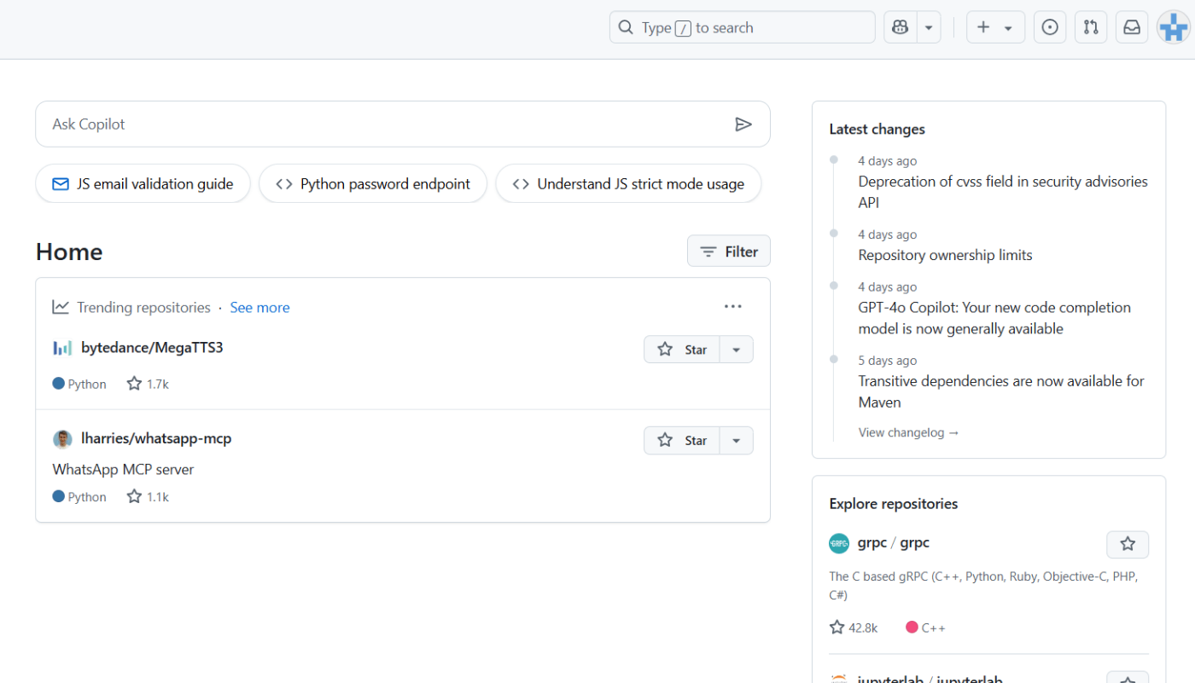This screenshot has width=1195, height=683.
Task: Open the Pull requests icon in header
Action: (x=1091, y=27)
